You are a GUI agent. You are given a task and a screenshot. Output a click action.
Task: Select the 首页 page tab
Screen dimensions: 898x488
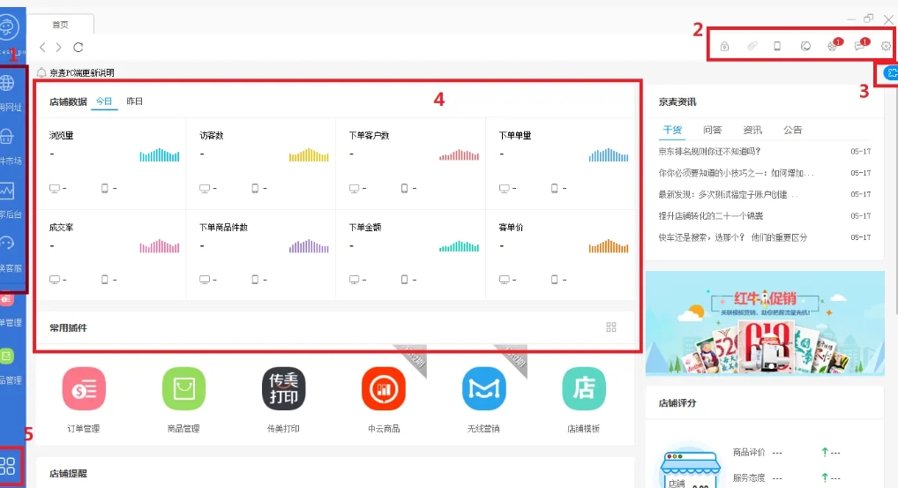coord(60,25)
